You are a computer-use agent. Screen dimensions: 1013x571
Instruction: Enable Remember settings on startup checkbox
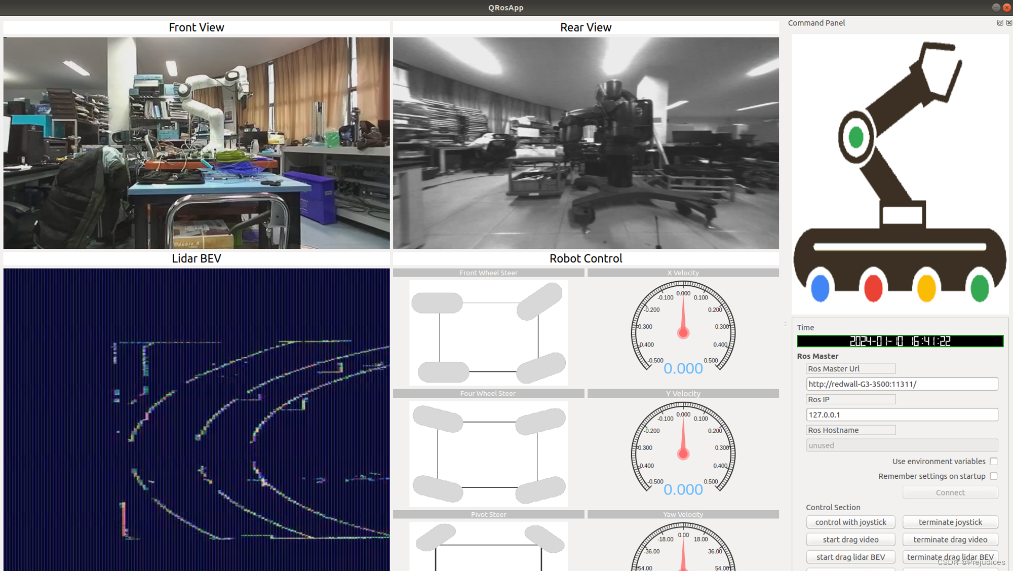996,476
